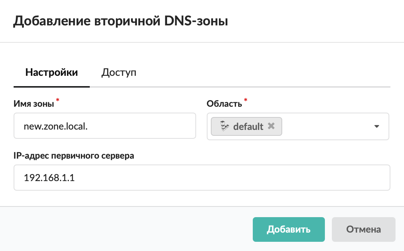Expand the Область dropdown arrow

pos(376,126)
